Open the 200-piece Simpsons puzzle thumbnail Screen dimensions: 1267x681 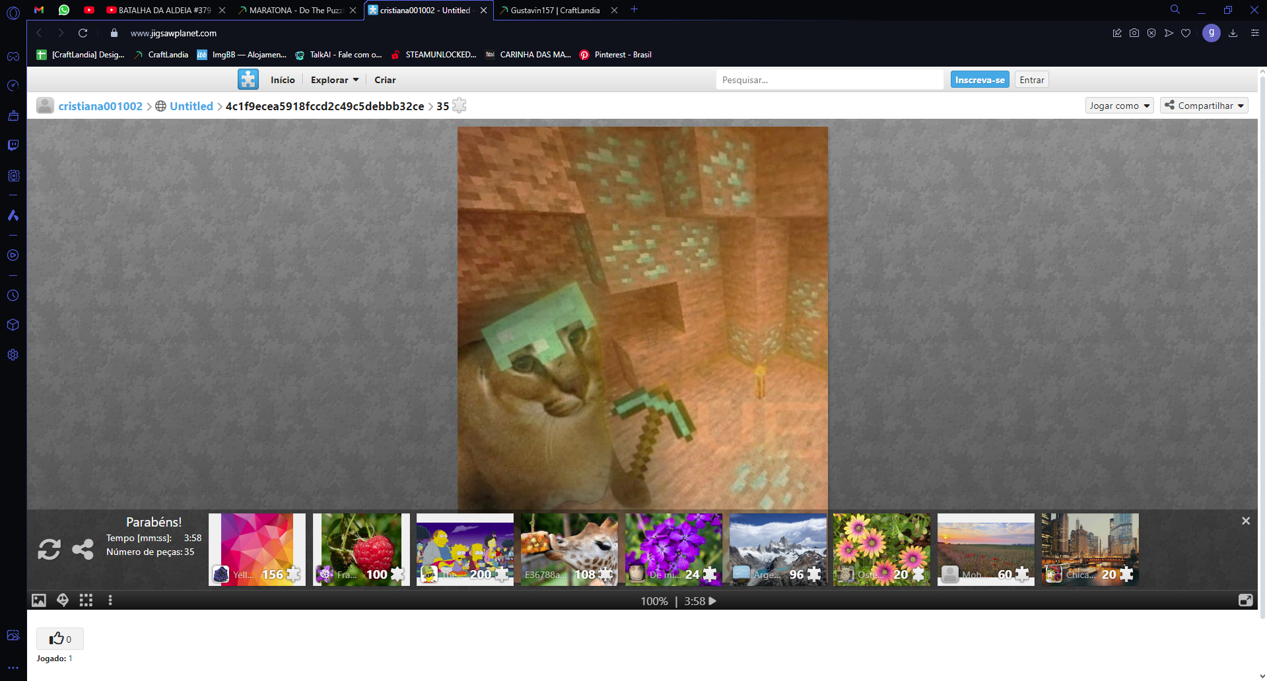click(465, 549)
